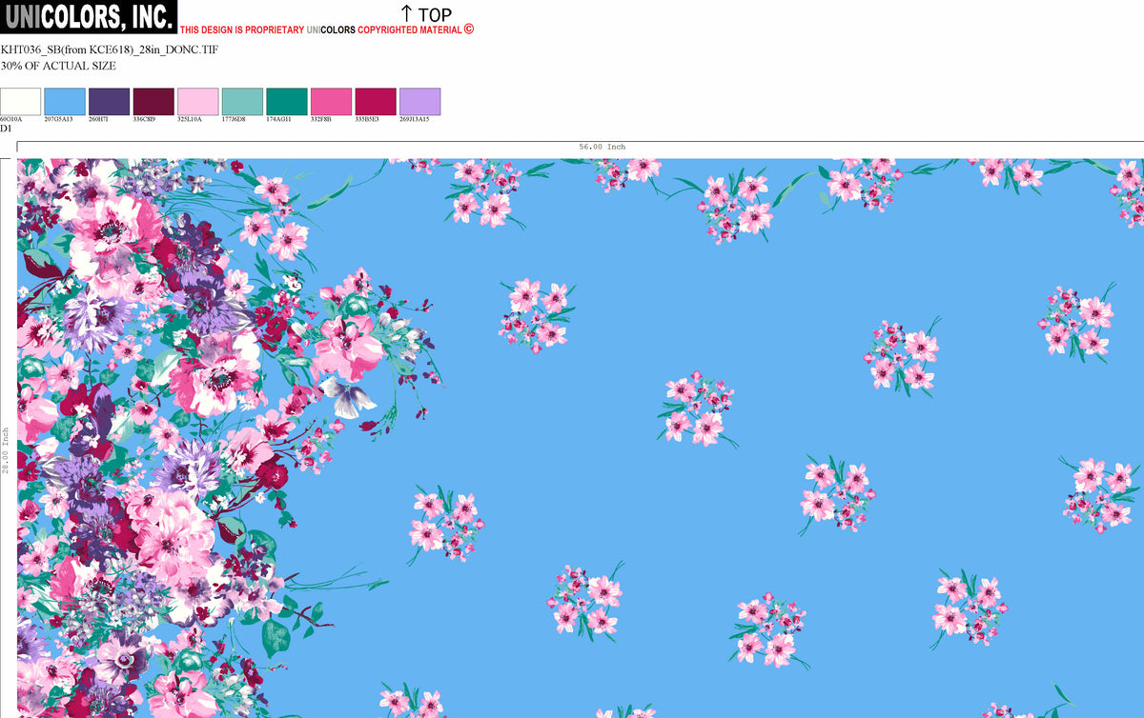The image size is (1144, 718).
Task: Click the upward TOP arrow symbol
Action: point(406,13)
